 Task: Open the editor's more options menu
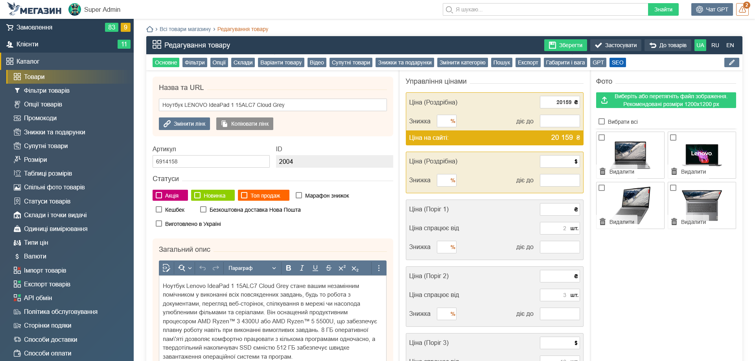click(379, 268)
